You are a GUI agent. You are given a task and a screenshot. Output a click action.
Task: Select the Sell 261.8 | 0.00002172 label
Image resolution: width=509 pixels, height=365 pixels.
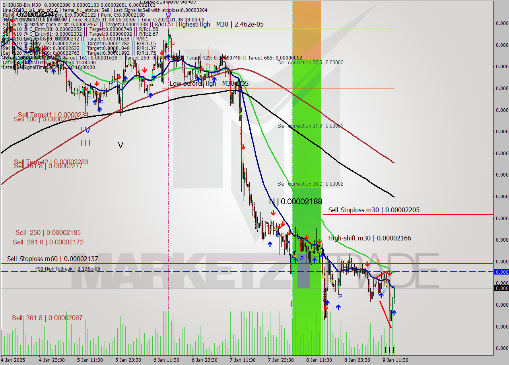point(48,242)
